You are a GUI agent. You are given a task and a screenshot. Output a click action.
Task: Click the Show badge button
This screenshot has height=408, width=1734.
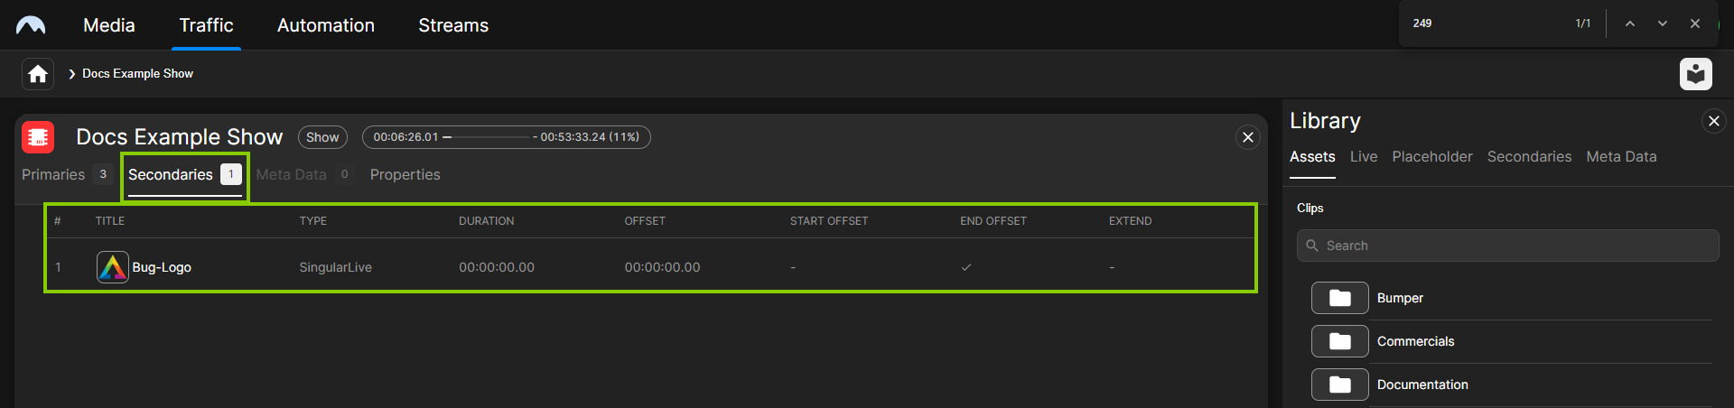[322, 137]
